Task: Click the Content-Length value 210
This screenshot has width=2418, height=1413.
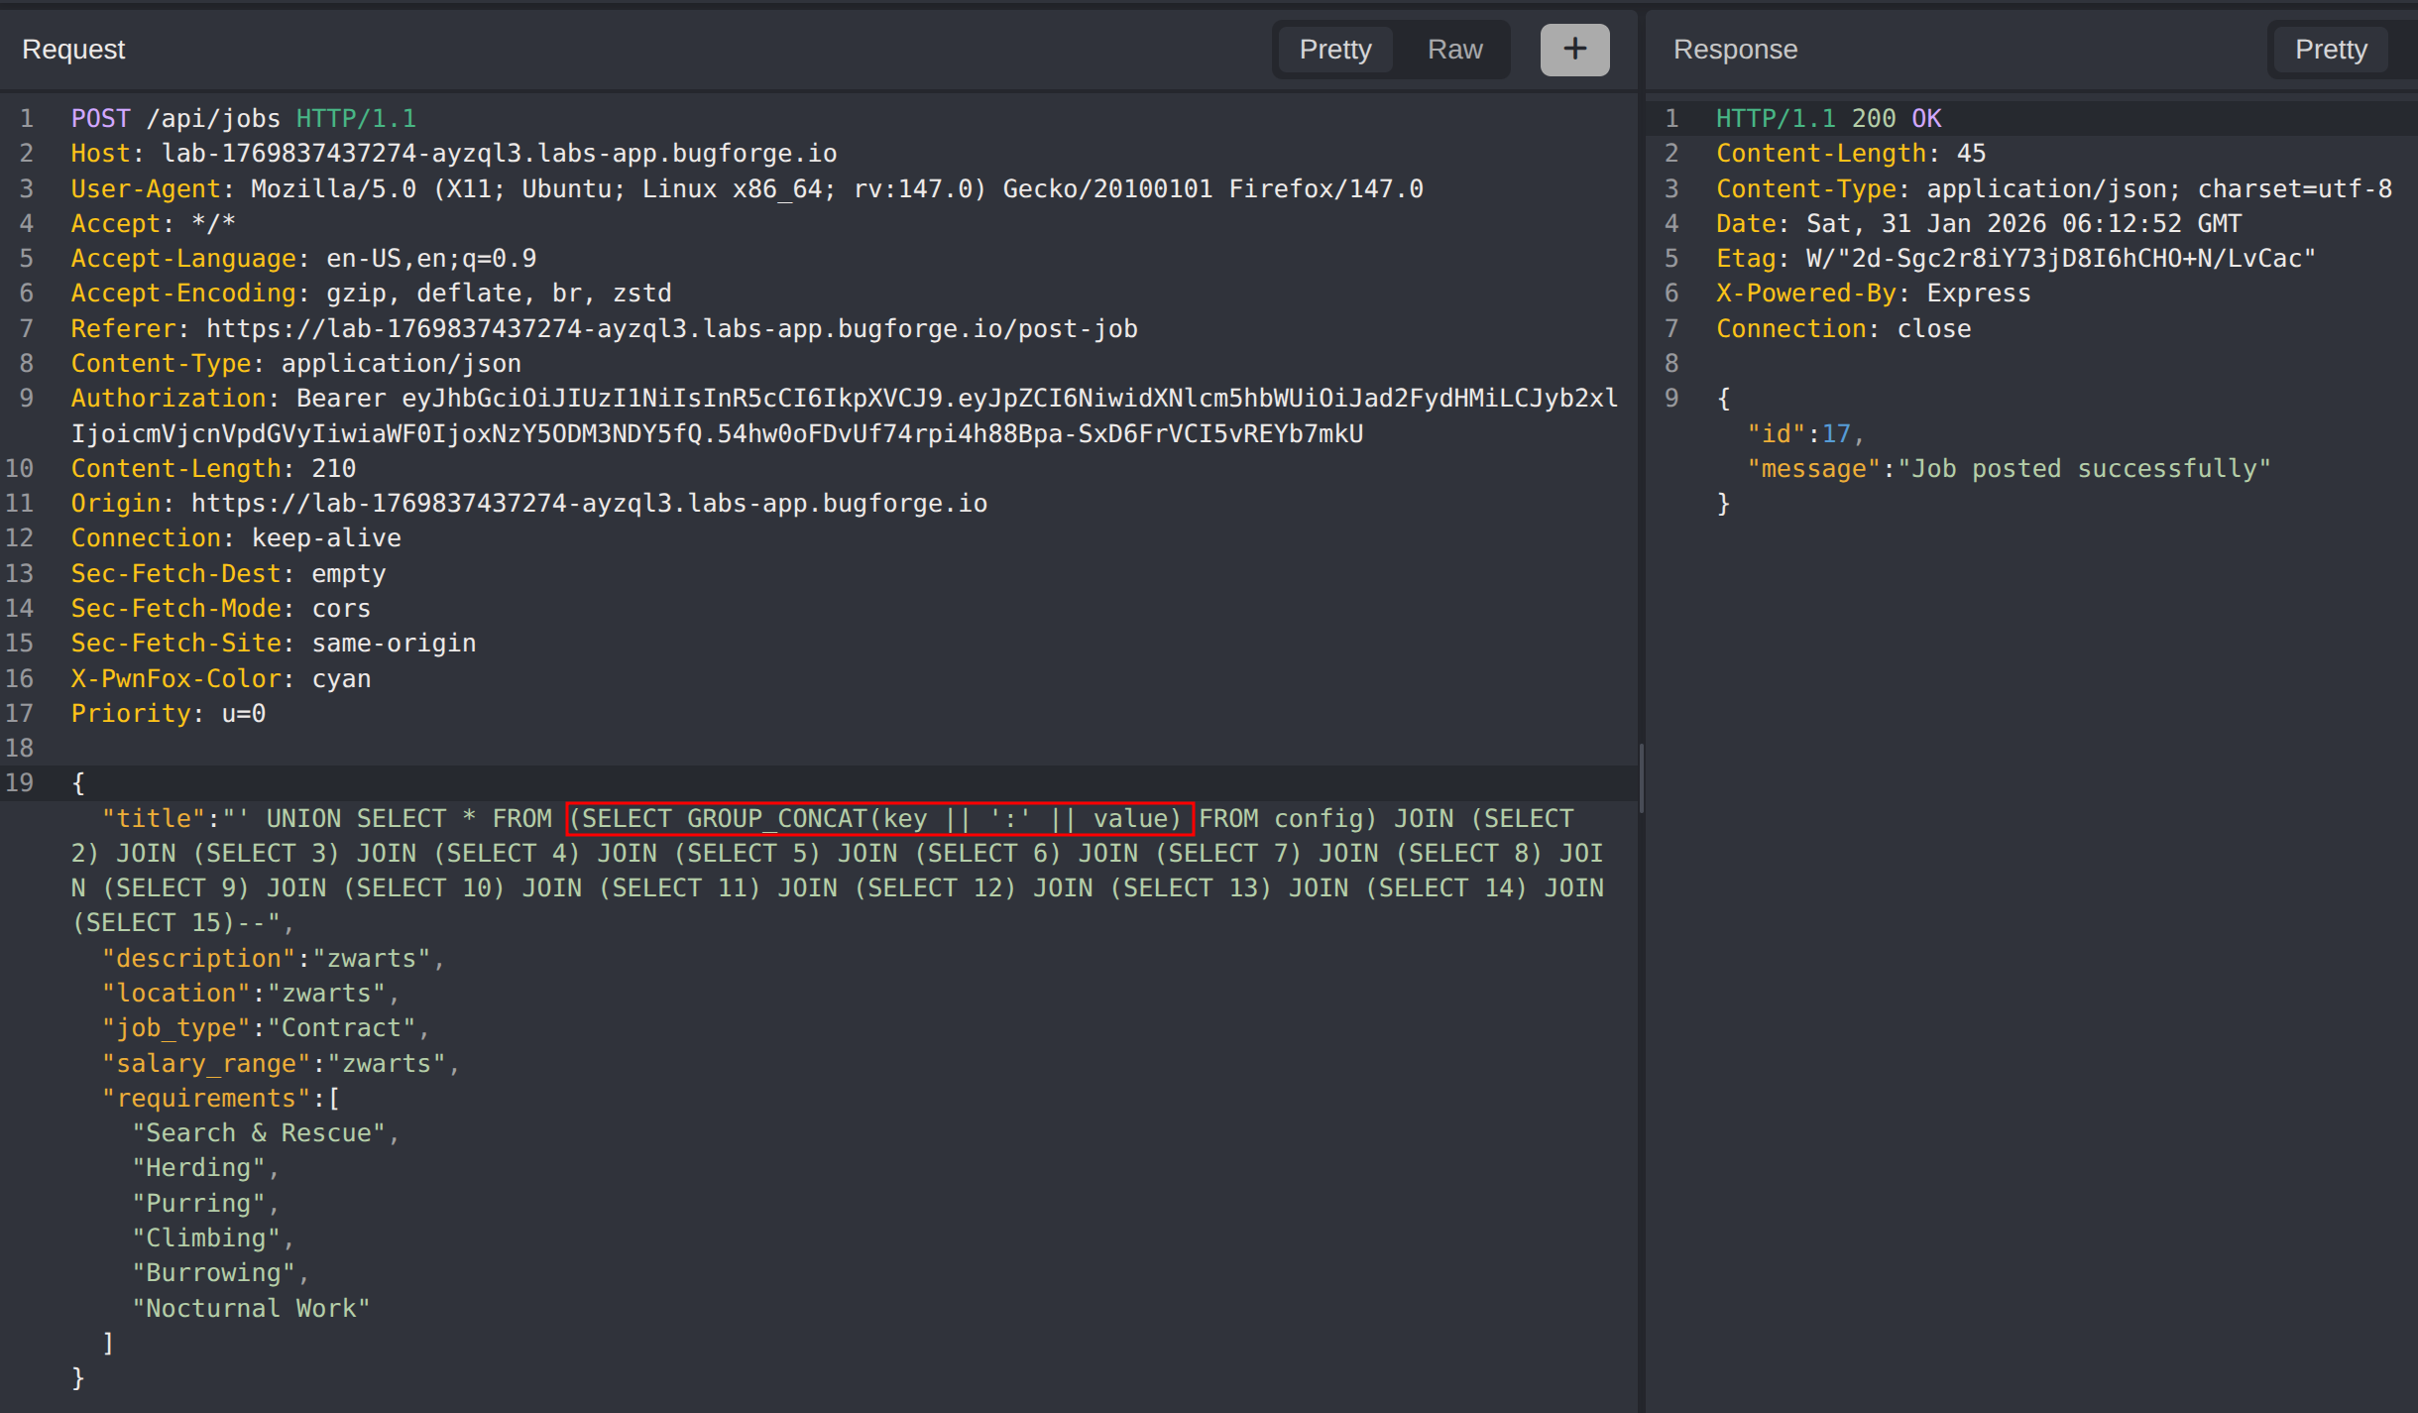Action: click(x=333, y=469)
